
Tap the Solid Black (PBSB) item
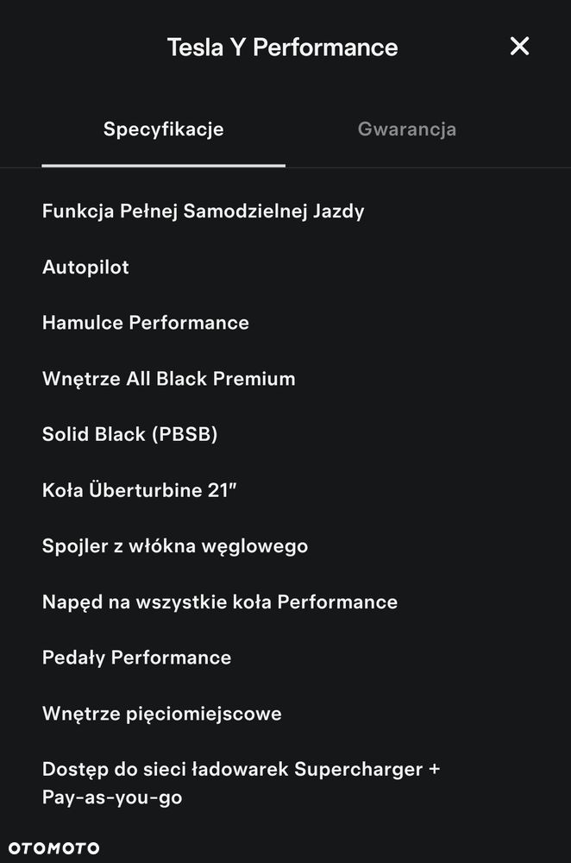130,434
